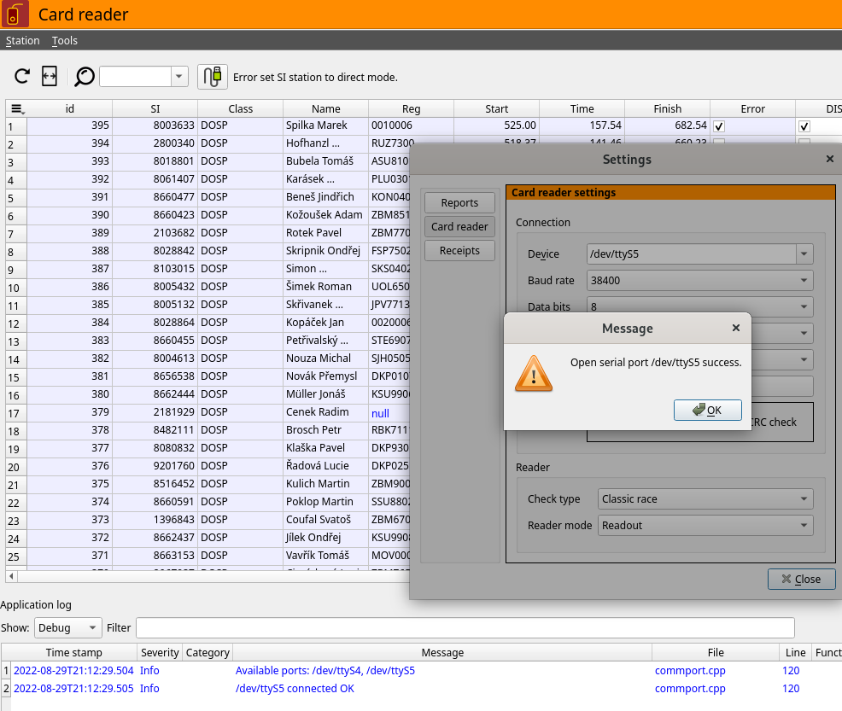Sort table by the Start column header
The image size is (842, 711).
coord(496,109)
